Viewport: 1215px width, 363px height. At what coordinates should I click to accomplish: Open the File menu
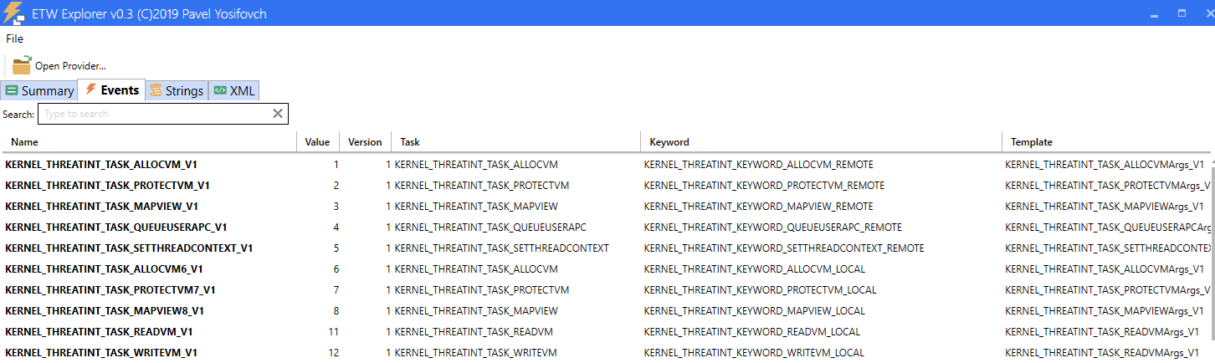point(15,38)
